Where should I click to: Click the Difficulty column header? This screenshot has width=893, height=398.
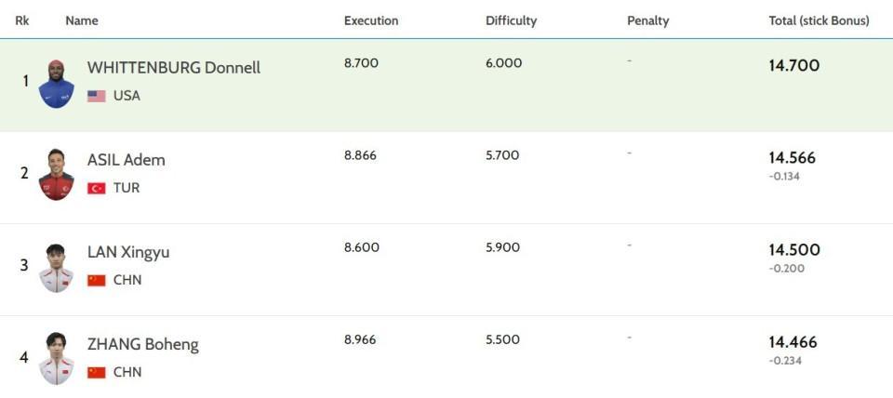(511, 20)
